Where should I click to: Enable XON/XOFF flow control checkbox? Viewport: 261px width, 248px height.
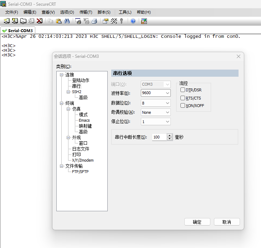[x=183, y=105]
